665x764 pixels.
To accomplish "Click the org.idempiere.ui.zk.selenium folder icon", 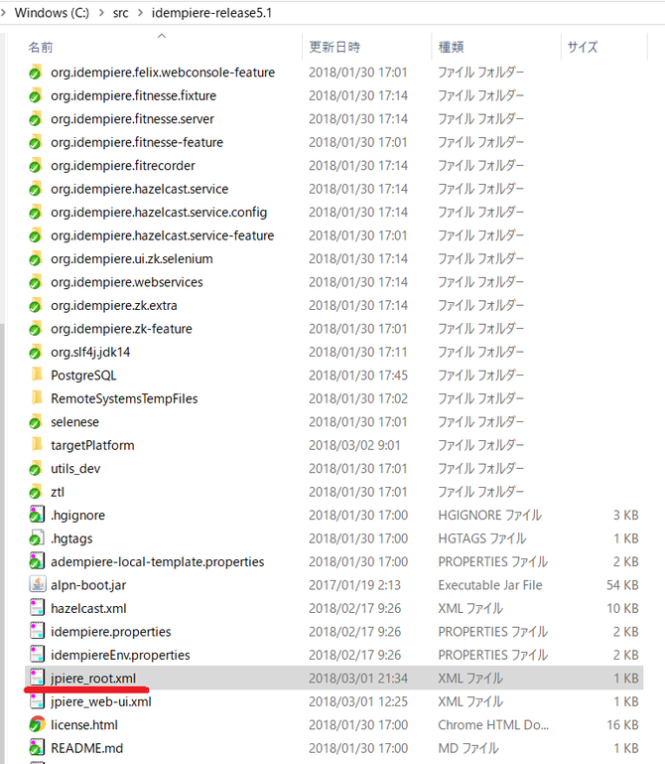I will (36, 259).
